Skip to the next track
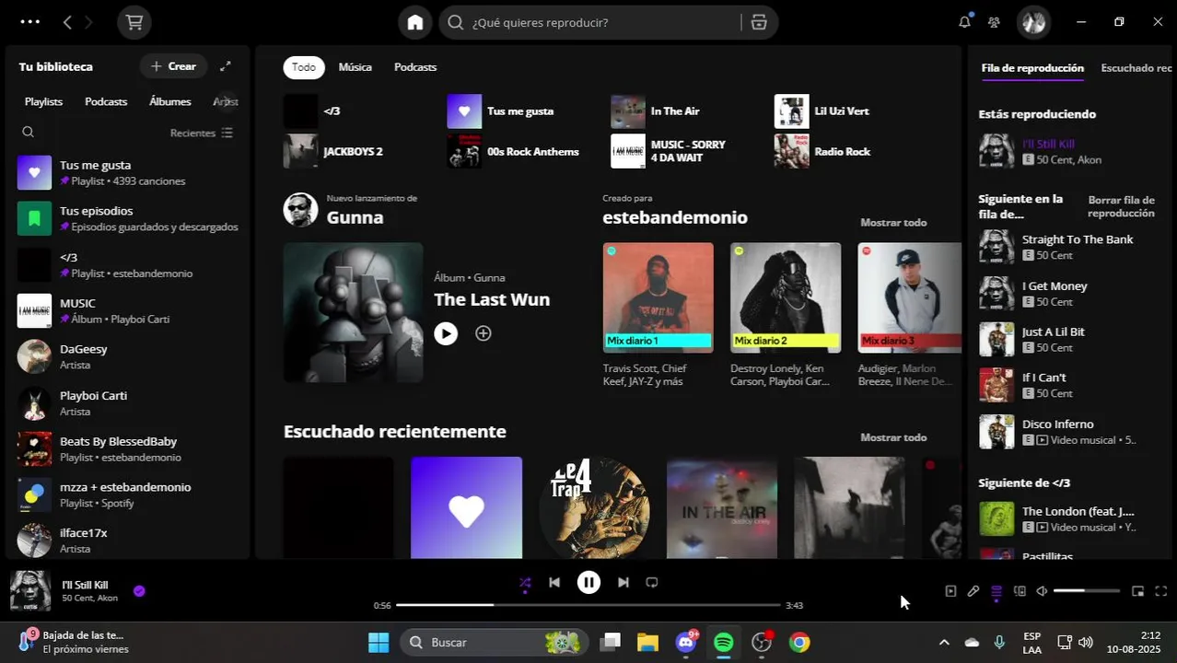 623,582
